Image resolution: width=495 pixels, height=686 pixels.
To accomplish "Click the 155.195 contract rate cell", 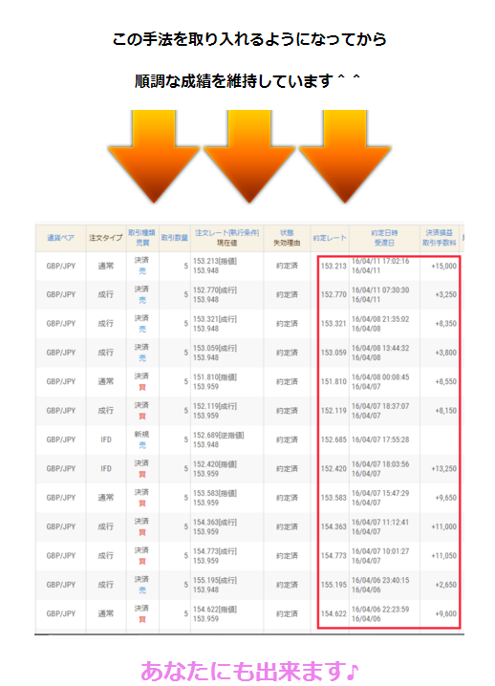I will click(x=334, y=585).
